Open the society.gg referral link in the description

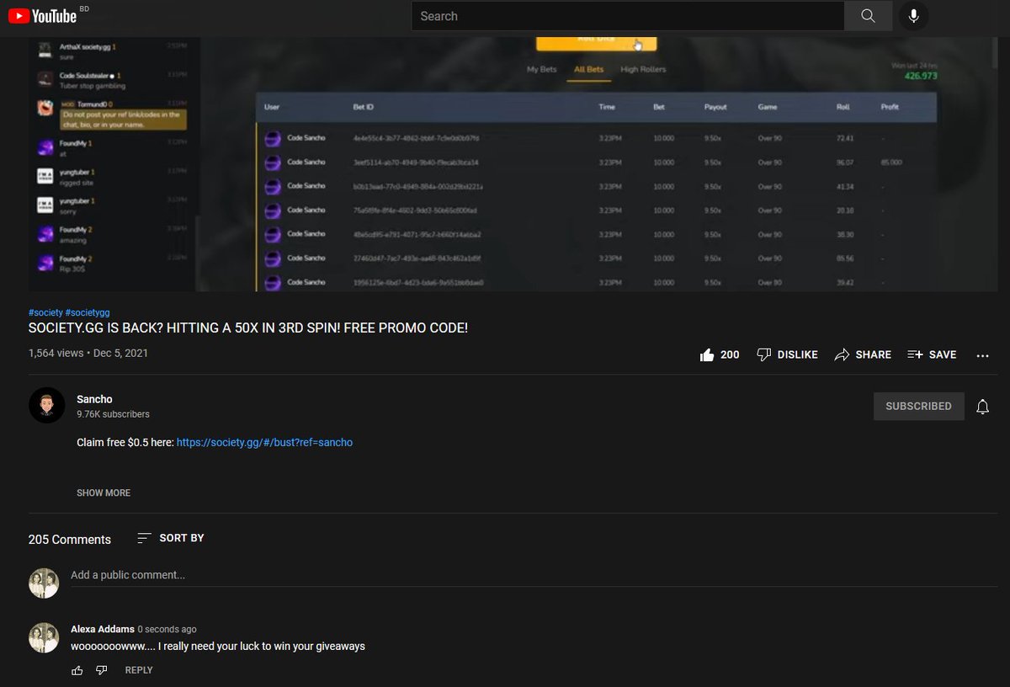[264, 442]
